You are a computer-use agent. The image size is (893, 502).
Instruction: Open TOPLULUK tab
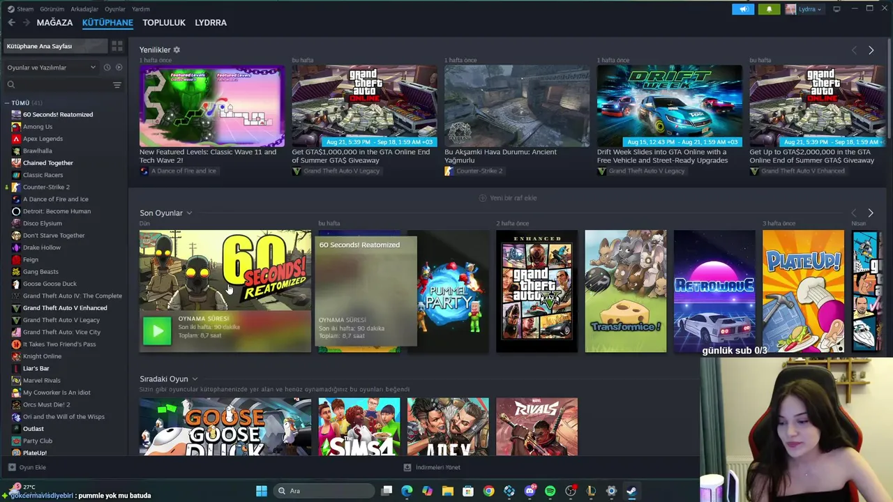pos(164,22)
